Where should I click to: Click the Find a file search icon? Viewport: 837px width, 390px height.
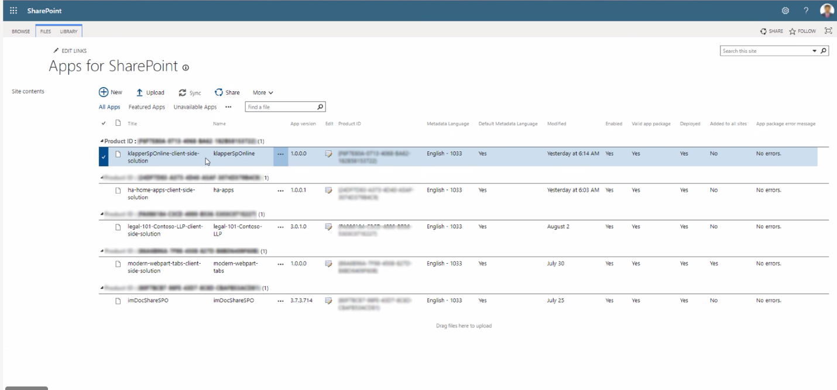[x=320, y=107]
